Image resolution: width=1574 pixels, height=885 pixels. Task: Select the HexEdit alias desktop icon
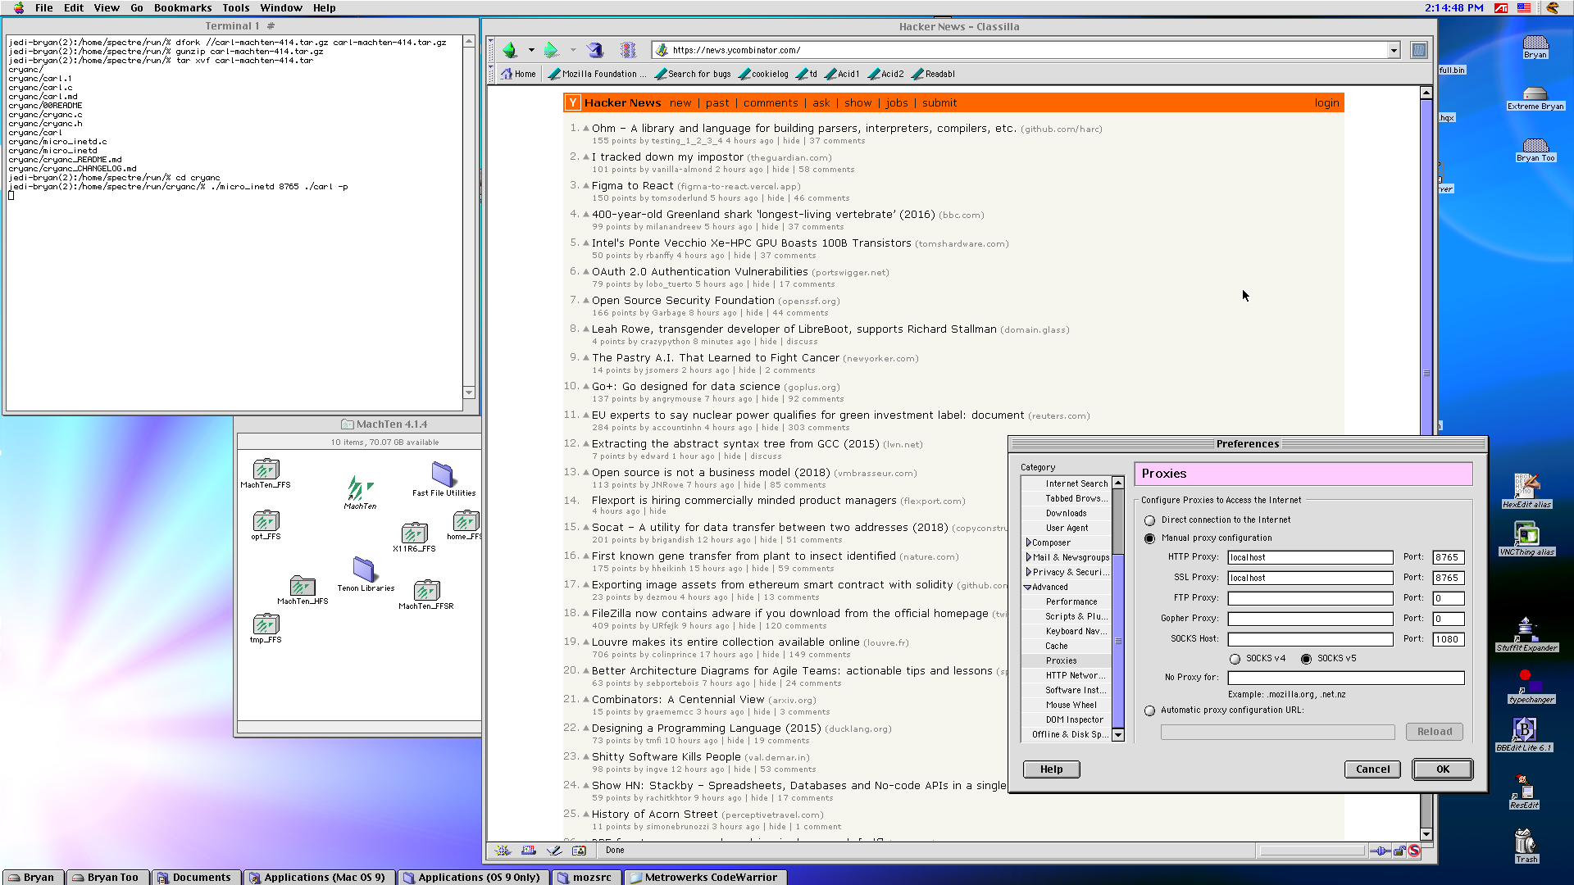1526,486
